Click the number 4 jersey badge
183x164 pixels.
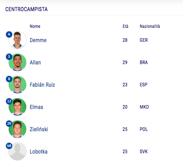pyautogui.click(x=9, y=34)
